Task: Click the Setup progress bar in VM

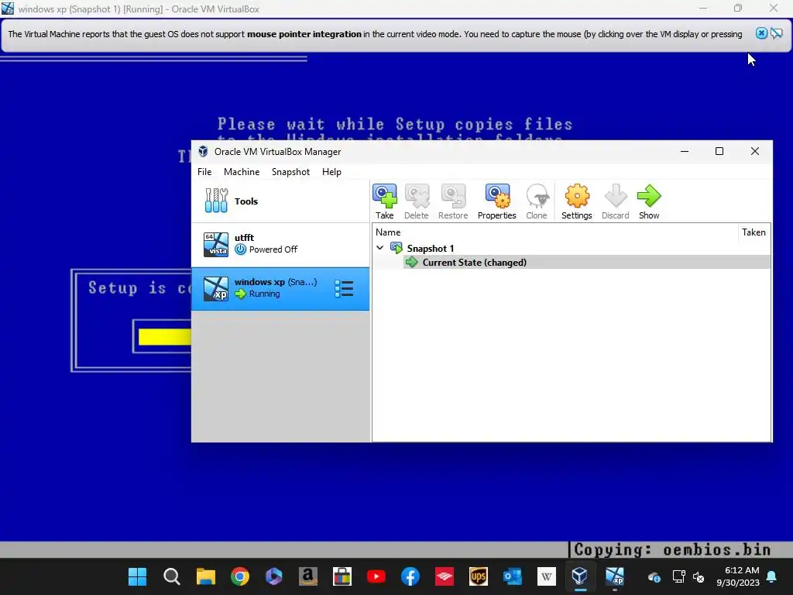Action: pyautogui.click(x=162, y=336)
